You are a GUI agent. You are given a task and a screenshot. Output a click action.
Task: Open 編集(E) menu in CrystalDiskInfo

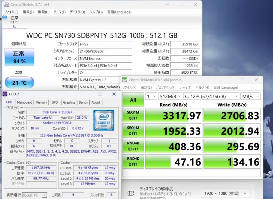pyautogui.click(x=28, y=12)
